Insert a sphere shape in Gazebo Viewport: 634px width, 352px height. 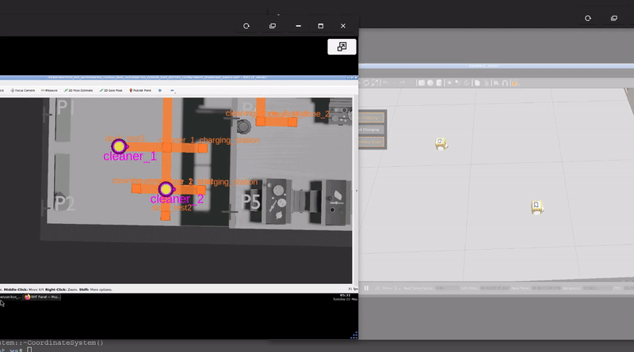tap(430, 83)
